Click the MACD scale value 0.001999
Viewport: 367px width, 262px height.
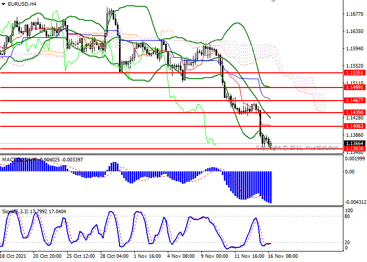(355, 159)
